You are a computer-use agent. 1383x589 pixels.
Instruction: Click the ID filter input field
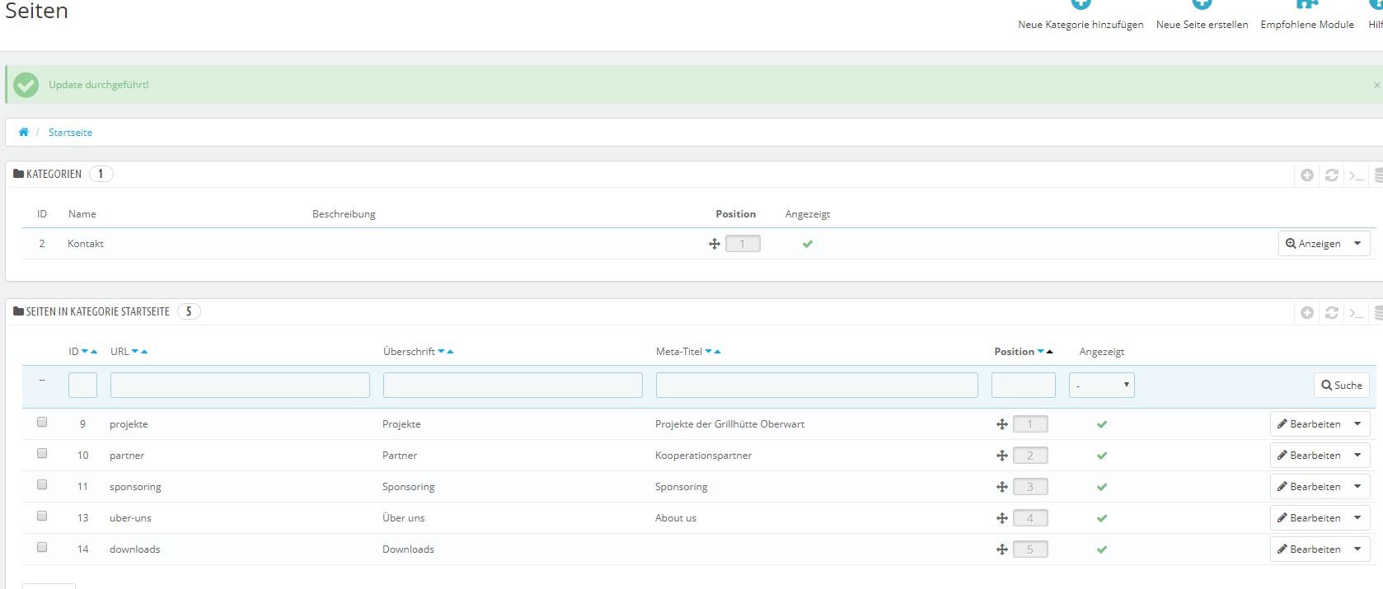pyautogui.click(x=82, y=385)
